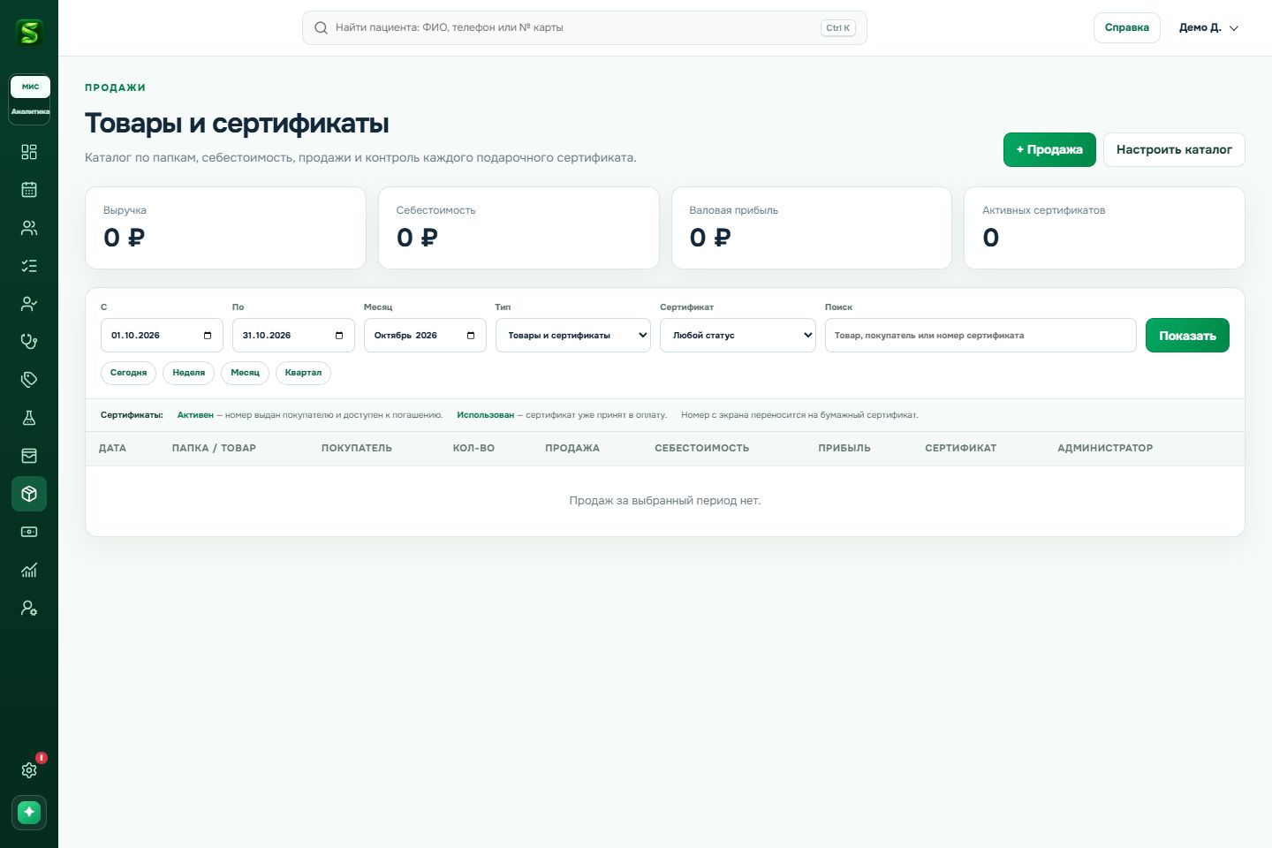
Task: Click the ПОКУПАТЕЛЬ column header
Action: click(x=356, y=448)
